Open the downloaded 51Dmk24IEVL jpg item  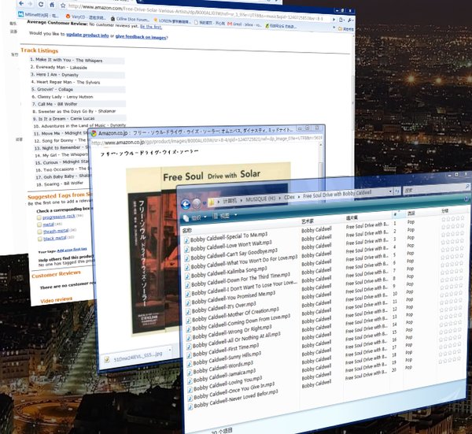[x=134, y=356]
